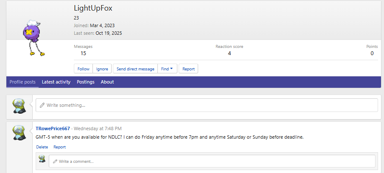Follow the user LightUpFox
Screen dimensions: 384x173
pyautogui.click(x=84, y=69)
